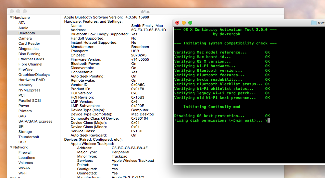Select the SAS entry

click(22, 116)
